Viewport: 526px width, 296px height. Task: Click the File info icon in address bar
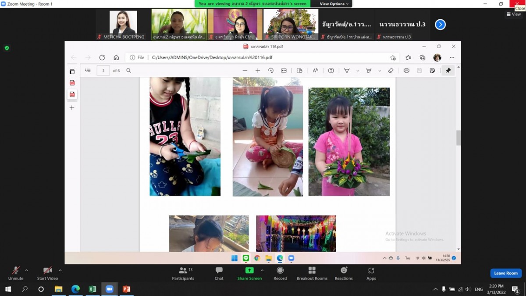coord(132,57)
